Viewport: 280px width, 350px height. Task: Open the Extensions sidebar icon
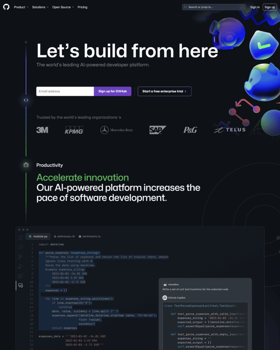point(21,276)
